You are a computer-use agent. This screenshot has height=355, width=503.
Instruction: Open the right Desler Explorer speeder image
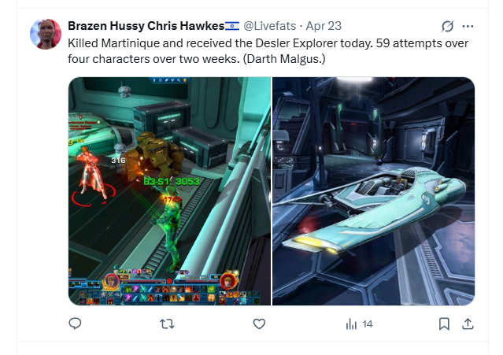(374, 191)
